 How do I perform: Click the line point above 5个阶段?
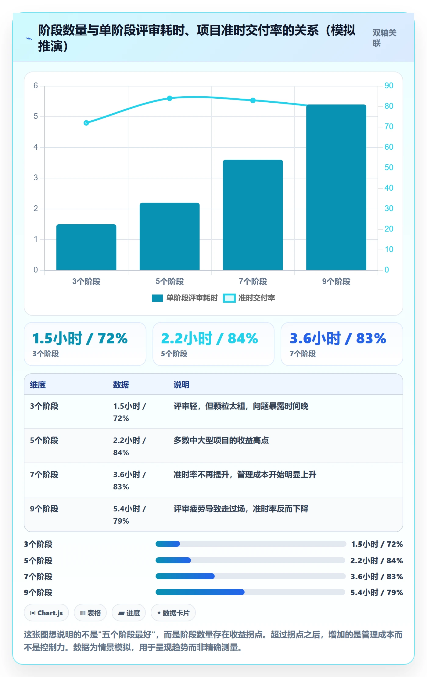(x=170, y=98)
